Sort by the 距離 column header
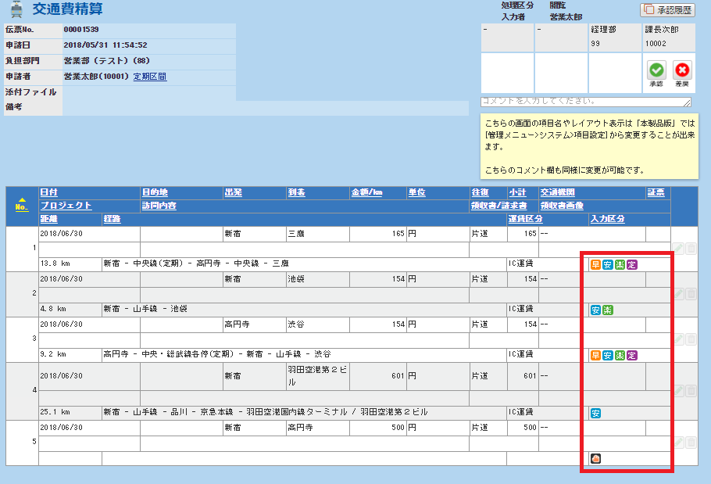This screenshot has height=484, width=711. [x=48, y=219]
